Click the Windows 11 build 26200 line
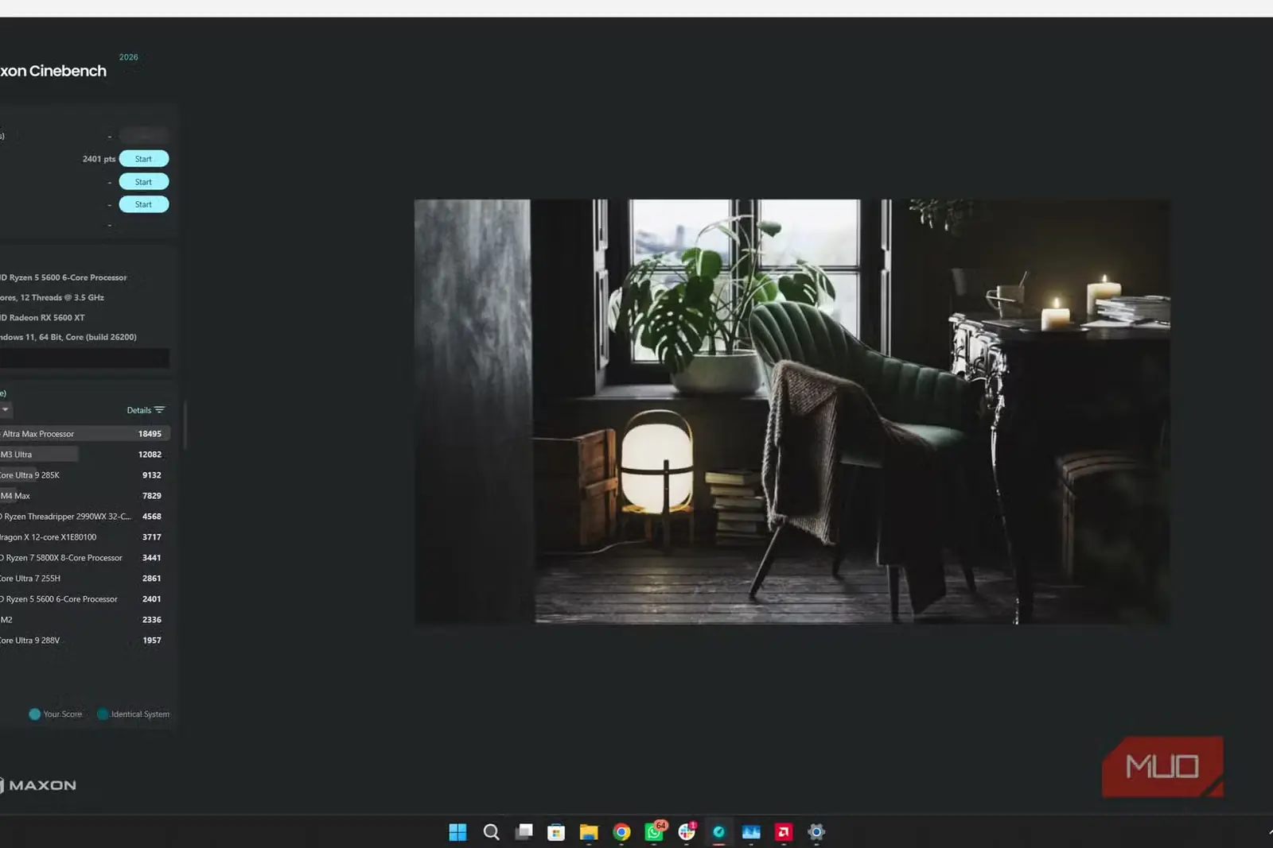 (x=68, y=337)
